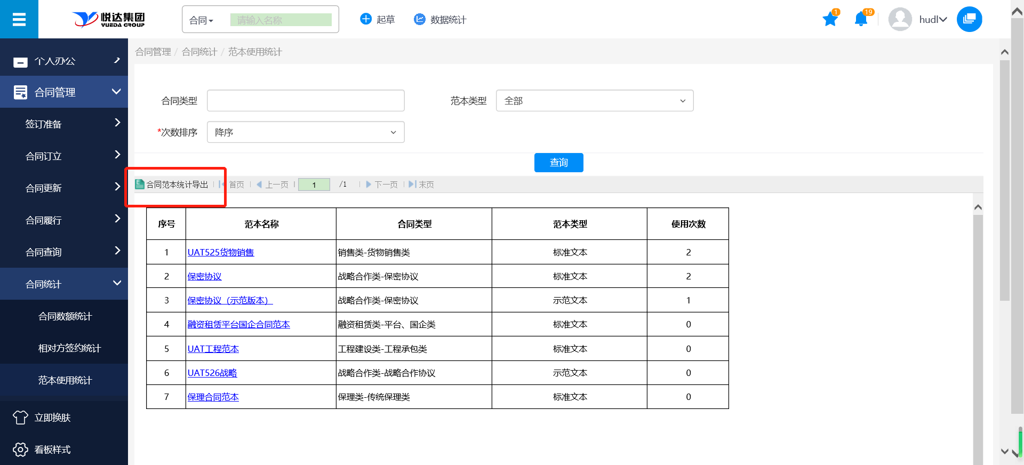Select 合同数额统计 in sidebar

click(x=65, y=316)
